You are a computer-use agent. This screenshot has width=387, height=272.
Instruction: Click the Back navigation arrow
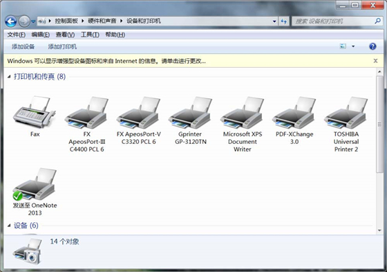tap(10, 21)
